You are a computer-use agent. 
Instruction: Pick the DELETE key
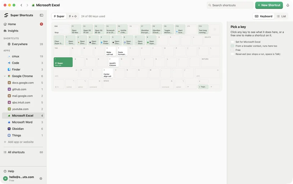pos(212,40)
